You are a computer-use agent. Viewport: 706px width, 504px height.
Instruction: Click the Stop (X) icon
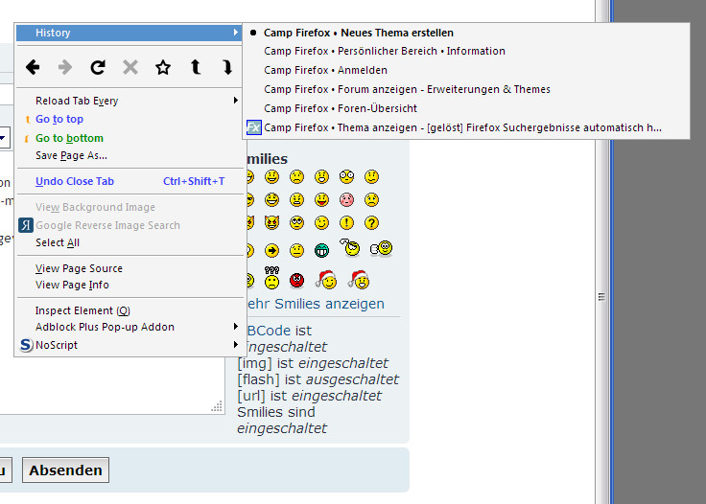[130, 67]
